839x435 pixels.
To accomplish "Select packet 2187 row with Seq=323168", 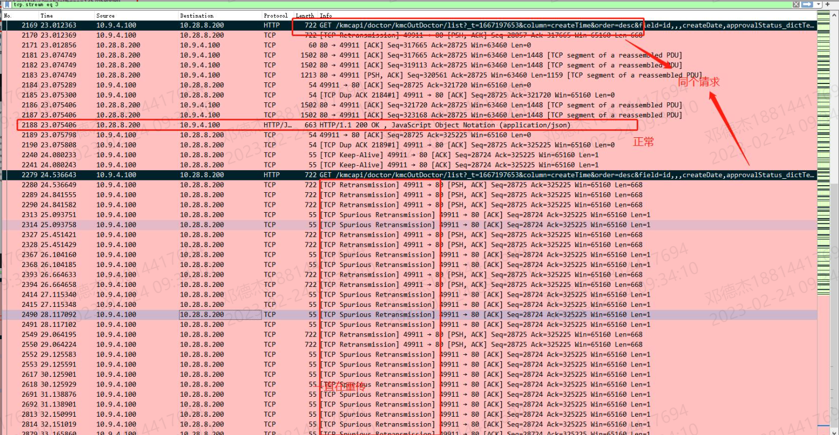I will click(409, 115).
